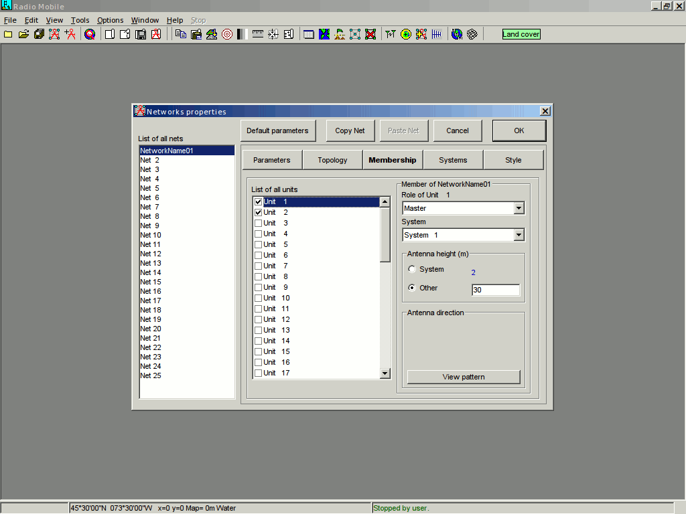The height and width of the screenshot is (514, 686).
Task: Open Radio link twin antennas icon
Action: click(391, 34)
